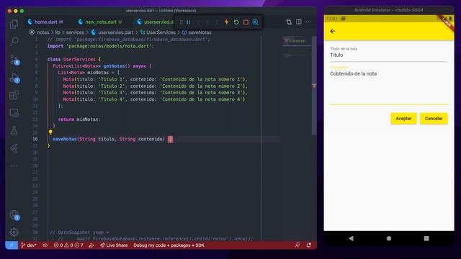Viewport: 461px width, 259px height.
Task: Click 'return misNotas;' line in editor
Action: click(79, 119)
